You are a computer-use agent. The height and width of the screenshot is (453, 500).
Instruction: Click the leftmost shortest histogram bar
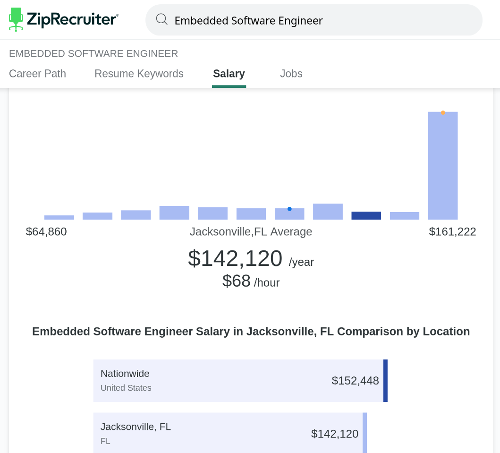click(59, 217)
